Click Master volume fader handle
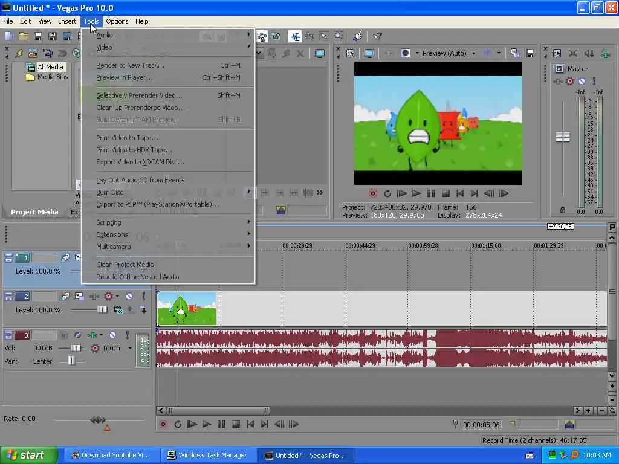 click(563, 137)
